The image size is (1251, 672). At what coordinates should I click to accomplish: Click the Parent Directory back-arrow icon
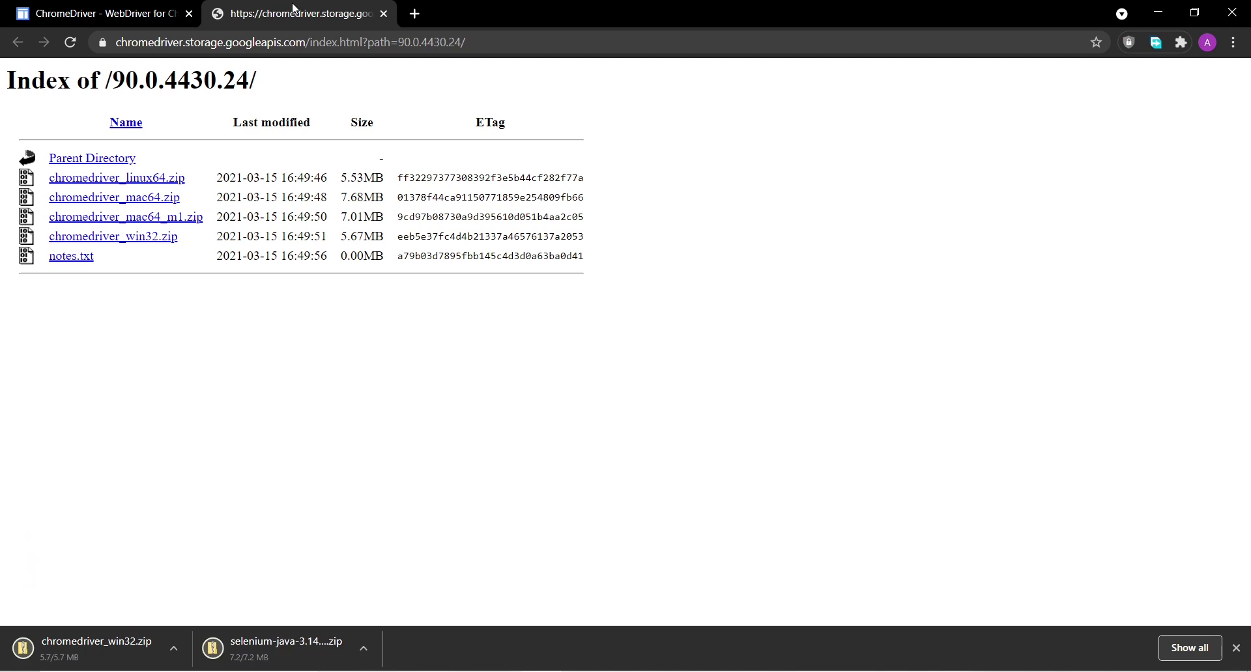27,158
